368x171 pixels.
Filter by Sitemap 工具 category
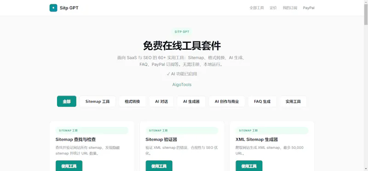point(98,101)
